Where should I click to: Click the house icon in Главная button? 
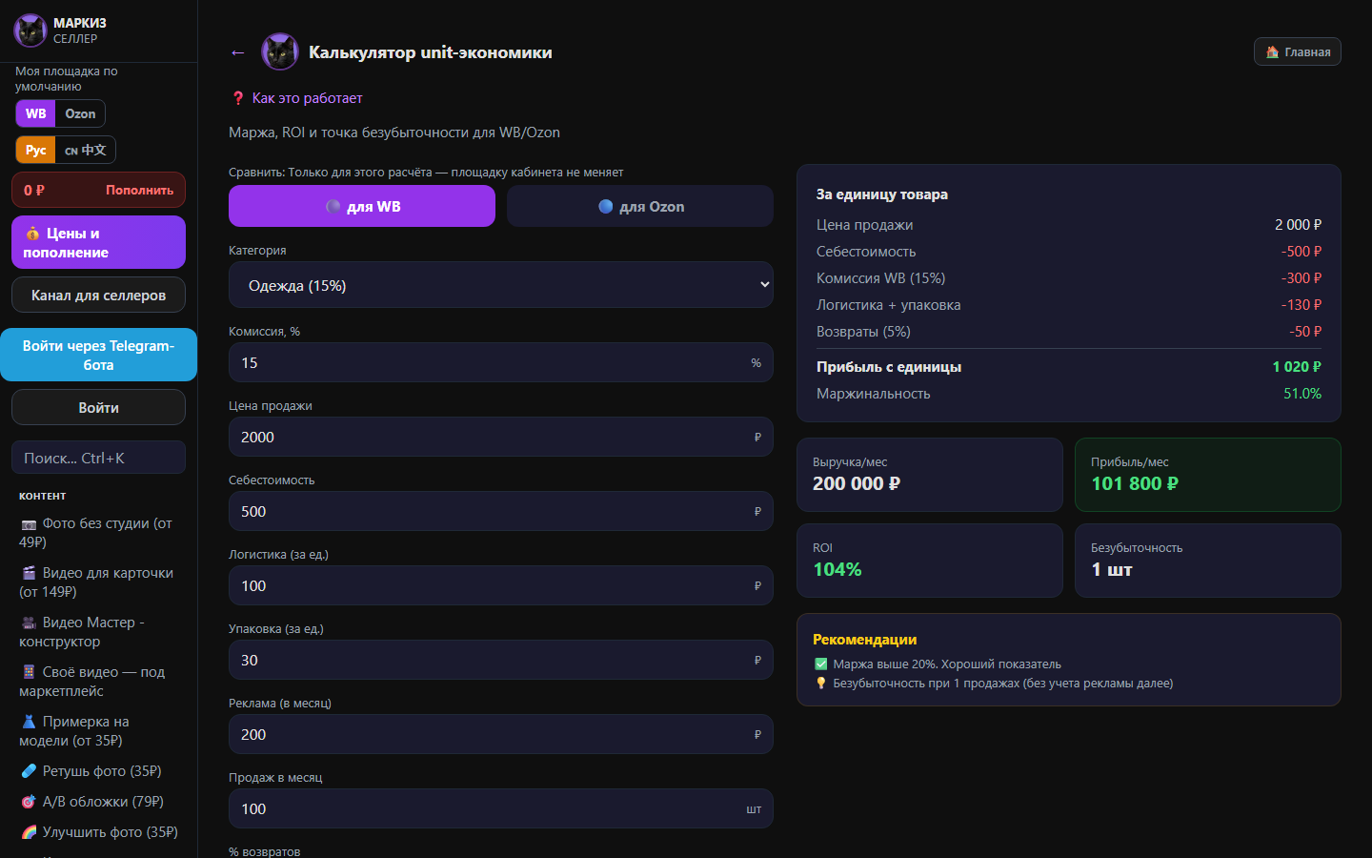pyautogui.click(x=1272, y=52)
